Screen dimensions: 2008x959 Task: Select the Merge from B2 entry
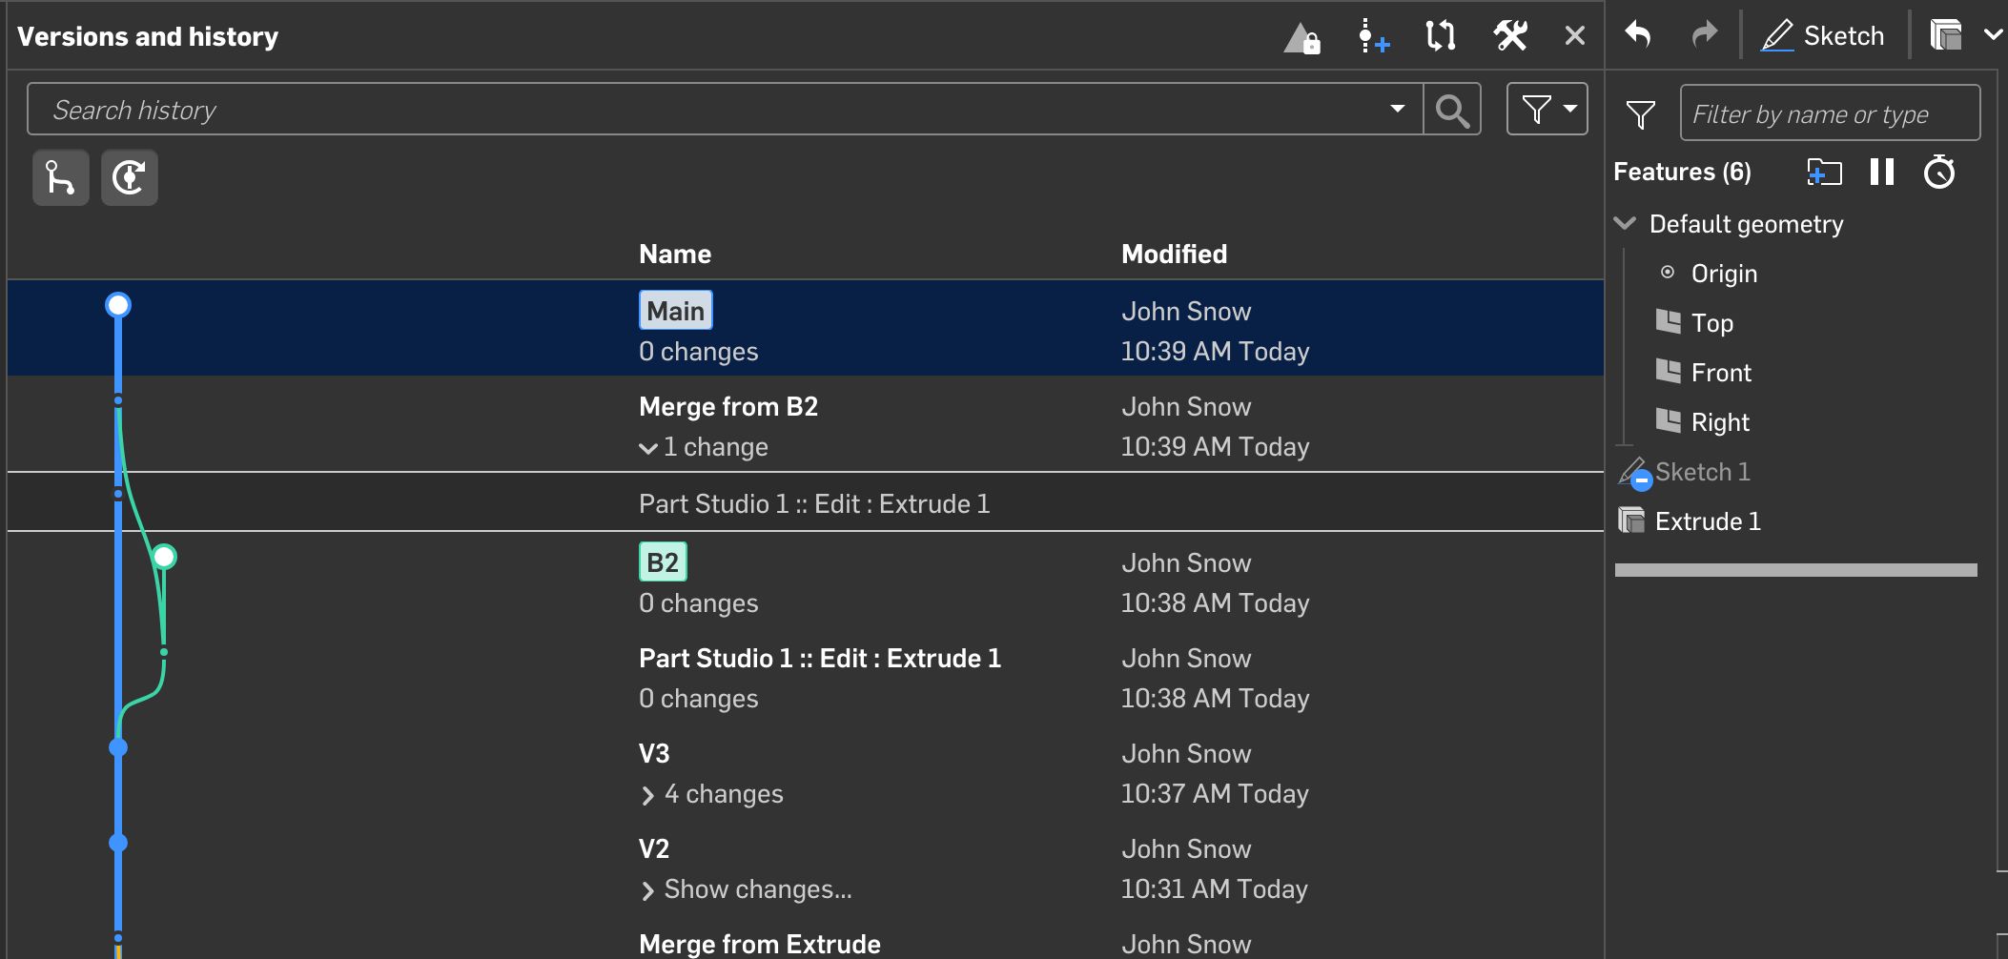728,407
